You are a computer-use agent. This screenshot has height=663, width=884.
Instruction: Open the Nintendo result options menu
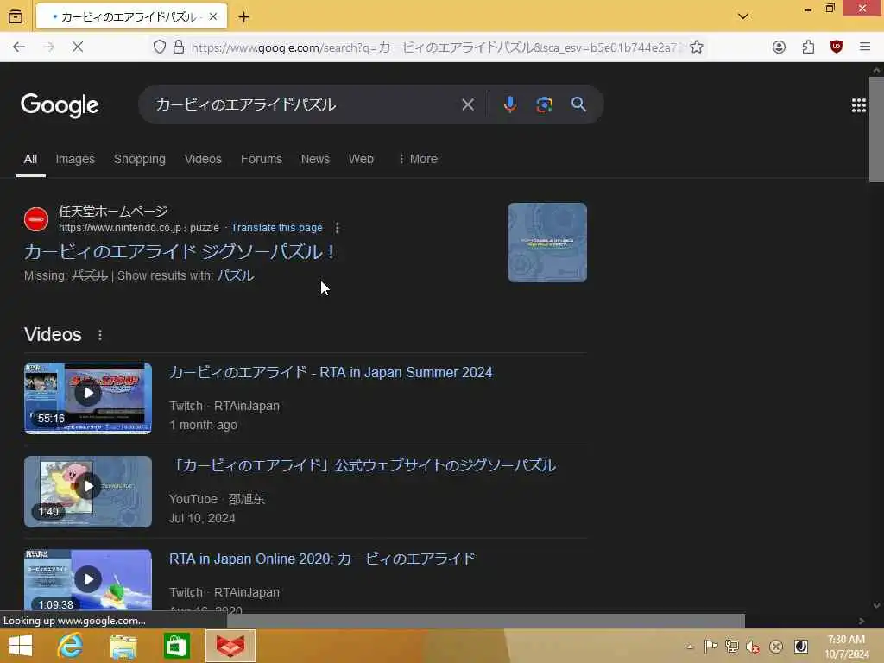[x=338, y=228]
